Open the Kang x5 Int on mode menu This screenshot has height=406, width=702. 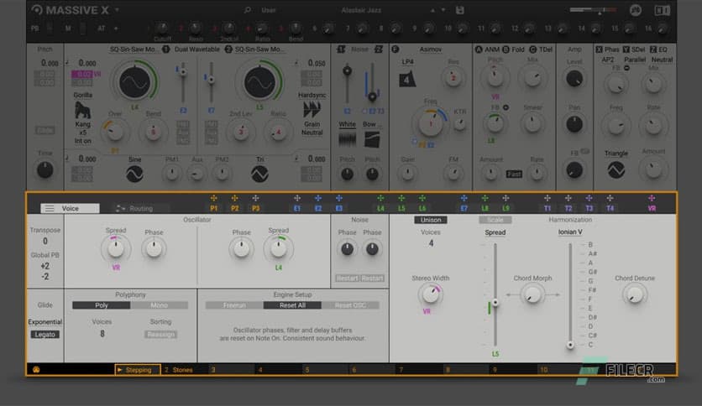point(82,133)
